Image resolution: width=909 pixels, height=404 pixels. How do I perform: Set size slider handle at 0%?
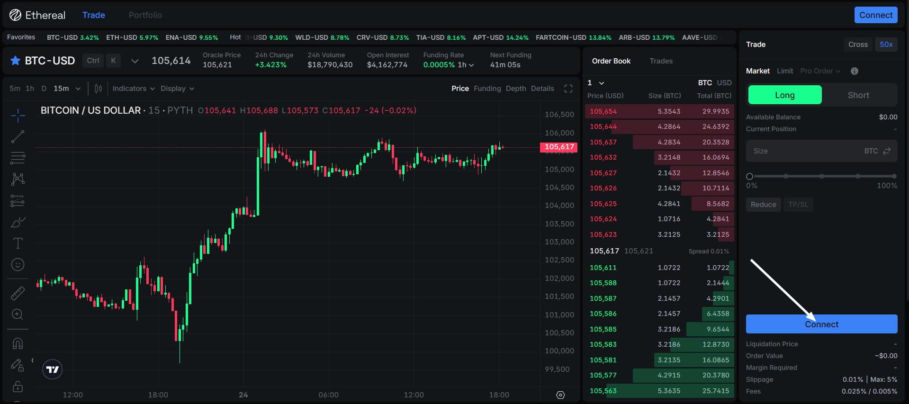(x=749, y=176)
